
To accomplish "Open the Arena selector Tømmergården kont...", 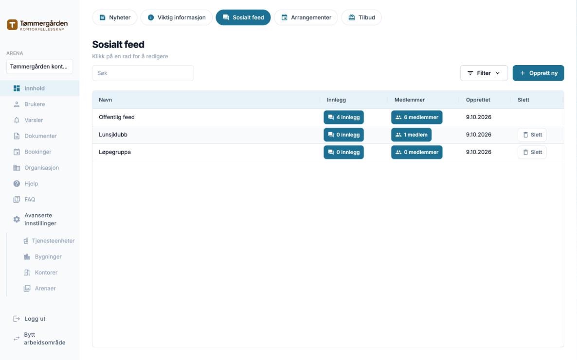I will pos(39,67).
